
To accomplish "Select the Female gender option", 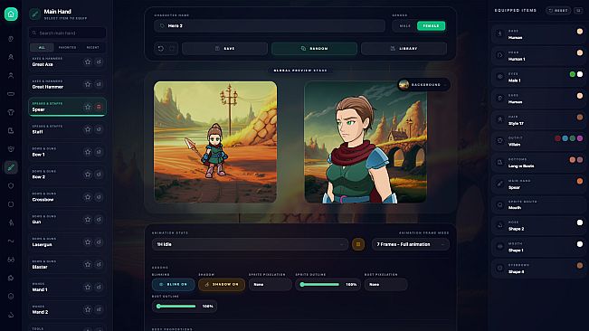I will 431,26.
